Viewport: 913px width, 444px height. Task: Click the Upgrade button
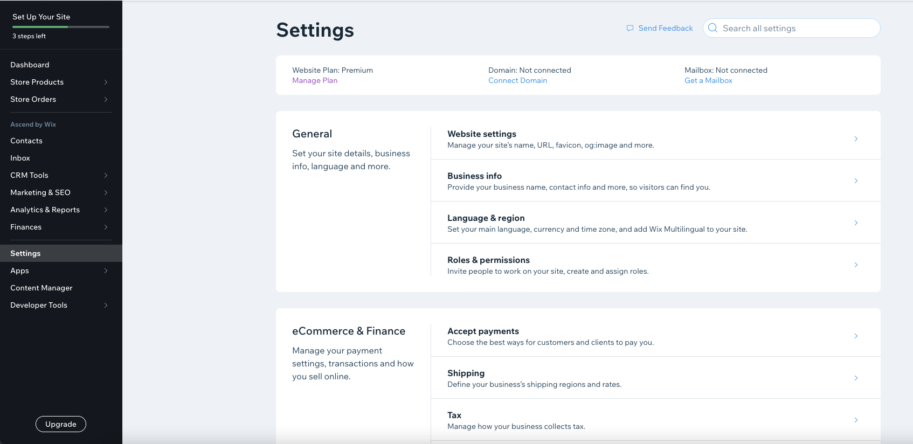click(61, 424)
